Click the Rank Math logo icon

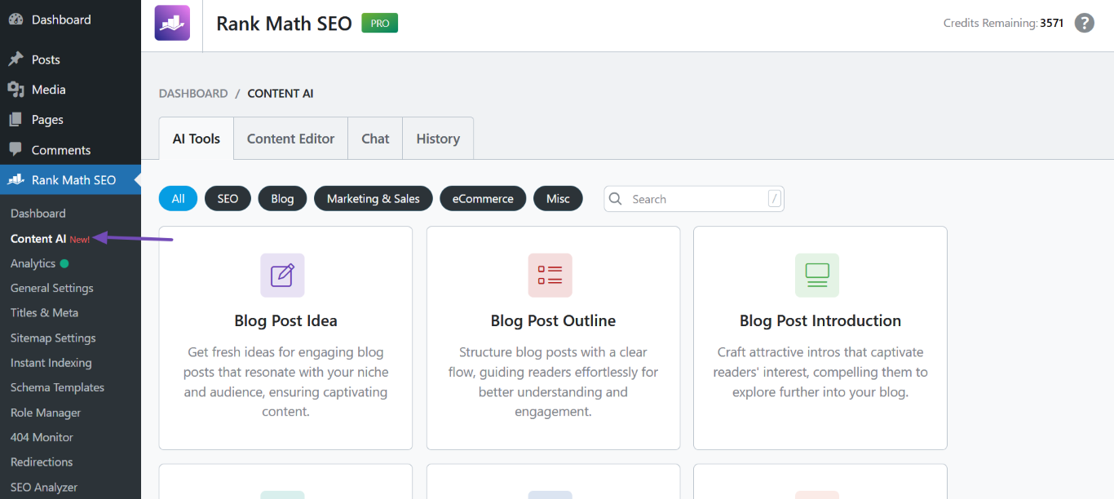[172, 23]
